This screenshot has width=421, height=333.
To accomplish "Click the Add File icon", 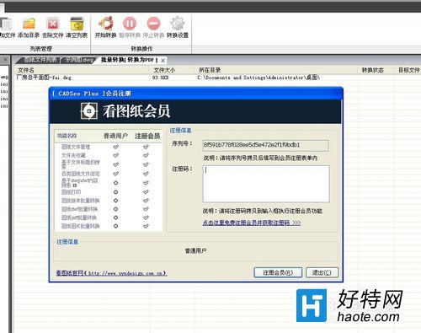I will point(5,24).
